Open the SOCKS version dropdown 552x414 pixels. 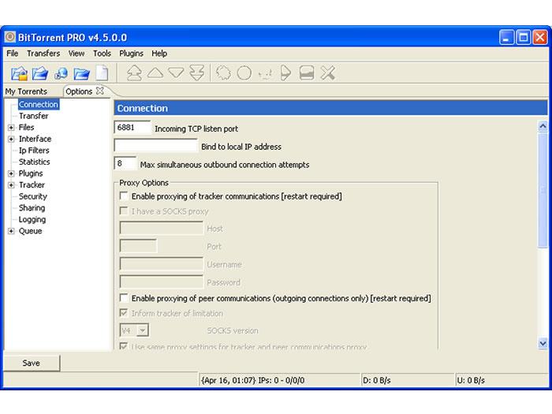(x=142, y=331)
